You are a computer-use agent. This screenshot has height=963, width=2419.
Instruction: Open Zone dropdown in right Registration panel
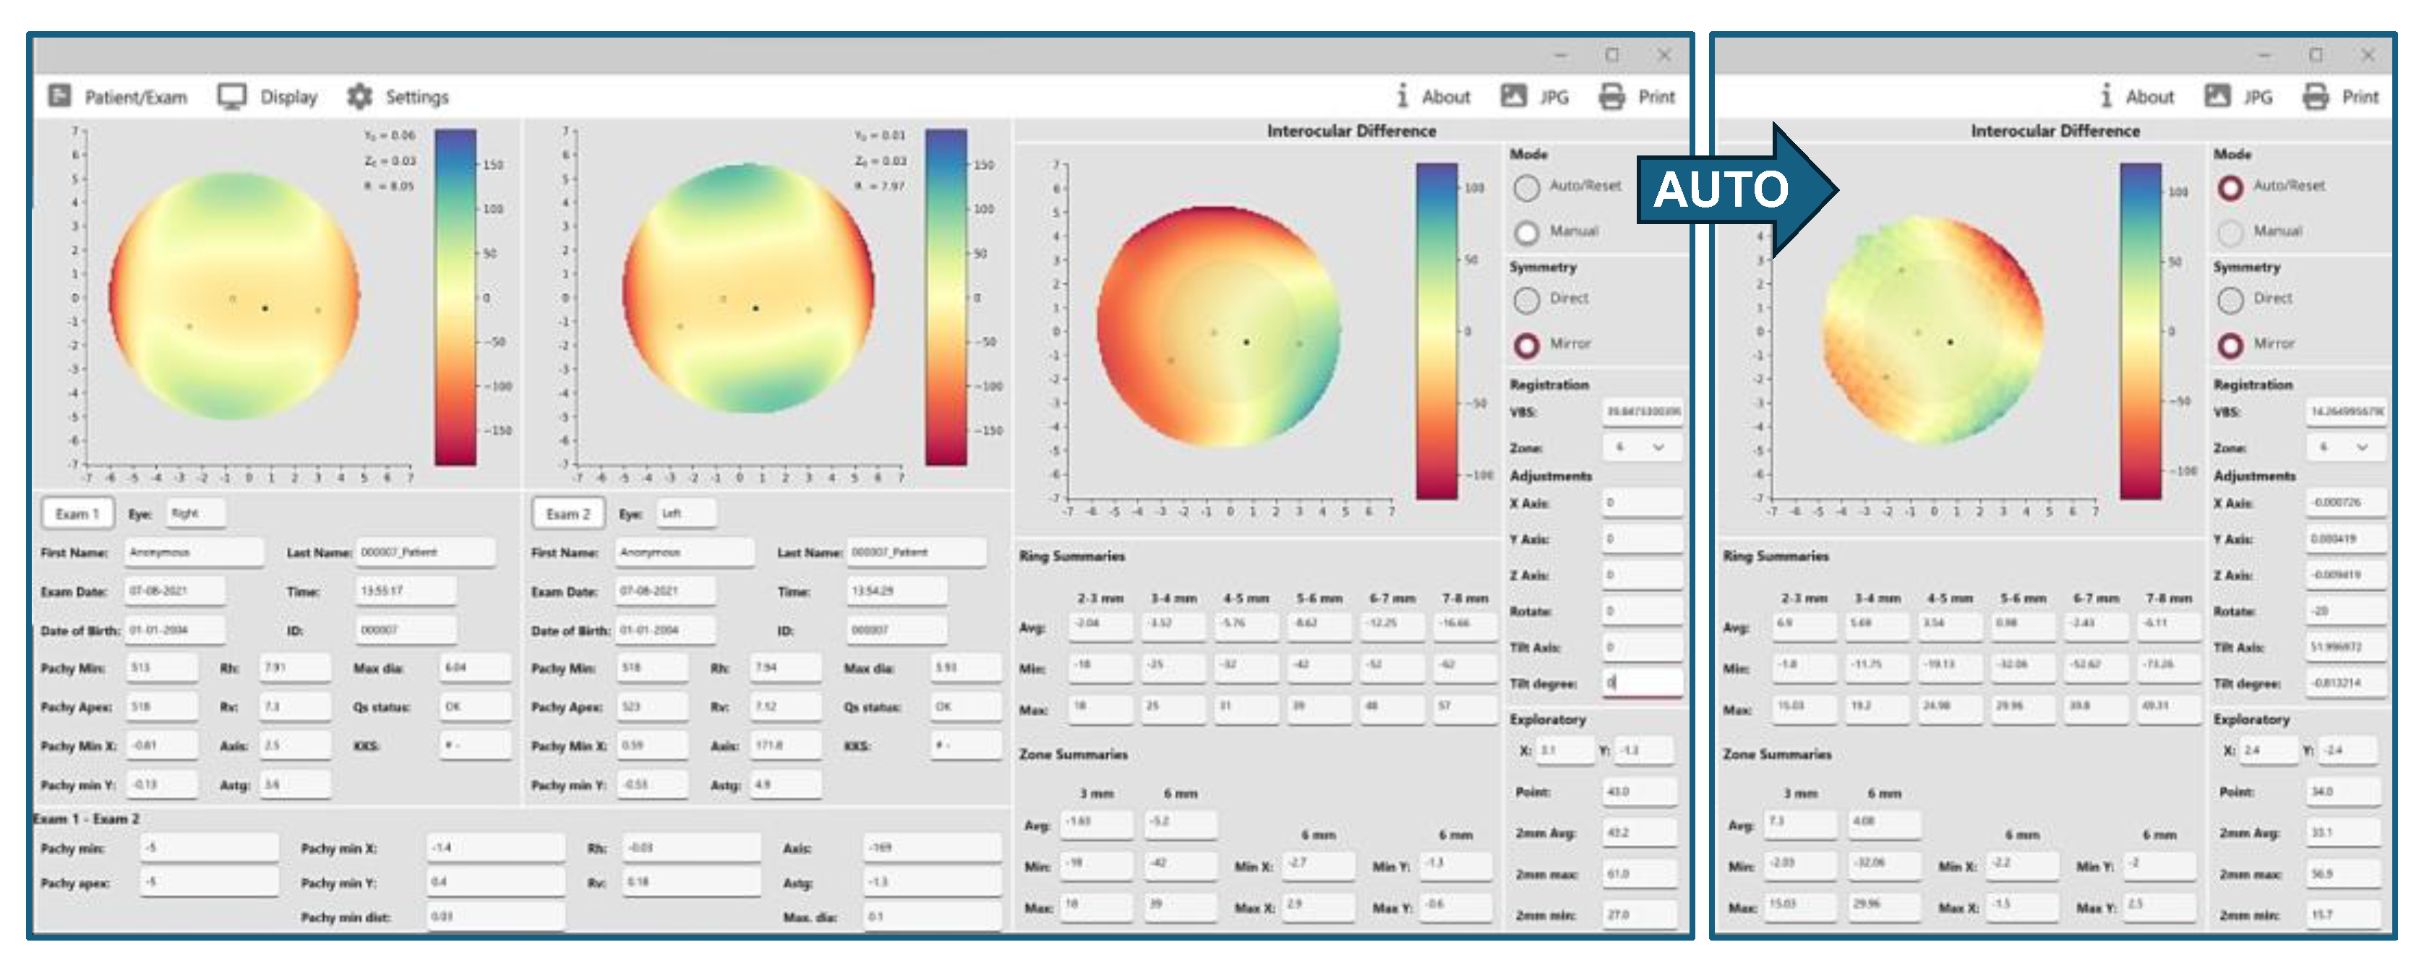pyautogui.click(x=2362, y=448)
